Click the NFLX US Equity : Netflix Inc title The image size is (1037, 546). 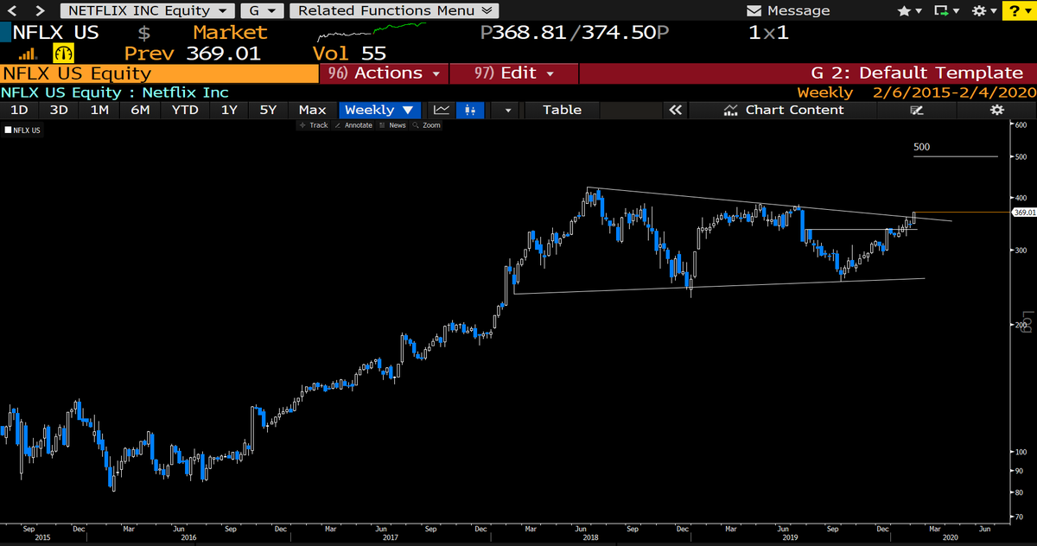115,92
